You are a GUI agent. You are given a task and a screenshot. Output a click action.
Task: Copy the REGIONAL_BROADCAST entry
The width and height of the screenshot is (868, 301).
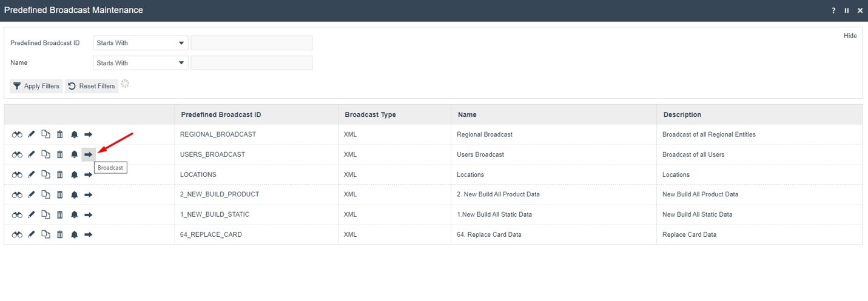coord(45,134)
